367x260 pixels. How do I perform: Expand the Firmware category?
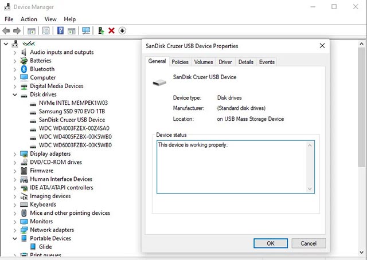[x=15, y=171]
